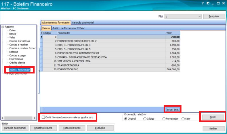
Task: Select Empréstimos in the tree
Action: pos(16,59)
